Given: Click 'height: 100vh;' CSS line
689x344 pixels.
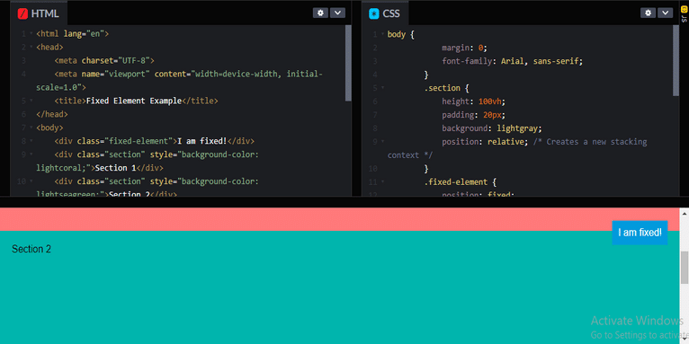Looking at the screenshot, I should 474,101.
